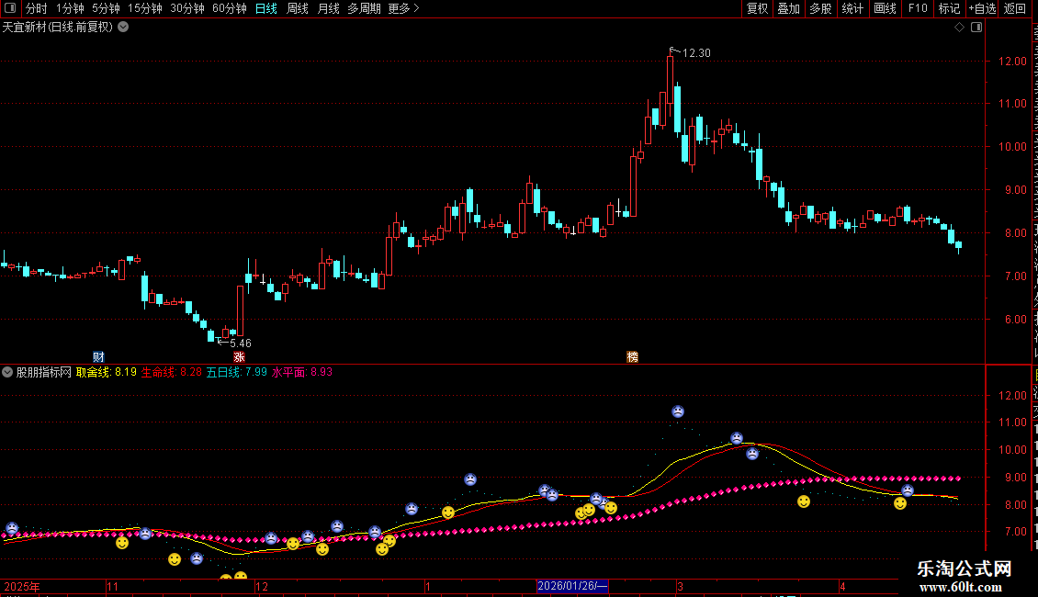This screenshot has height=597, width=1038.
Task: Click the date label 2026/01/26 on time axis
Action: [x=572, y=586]
